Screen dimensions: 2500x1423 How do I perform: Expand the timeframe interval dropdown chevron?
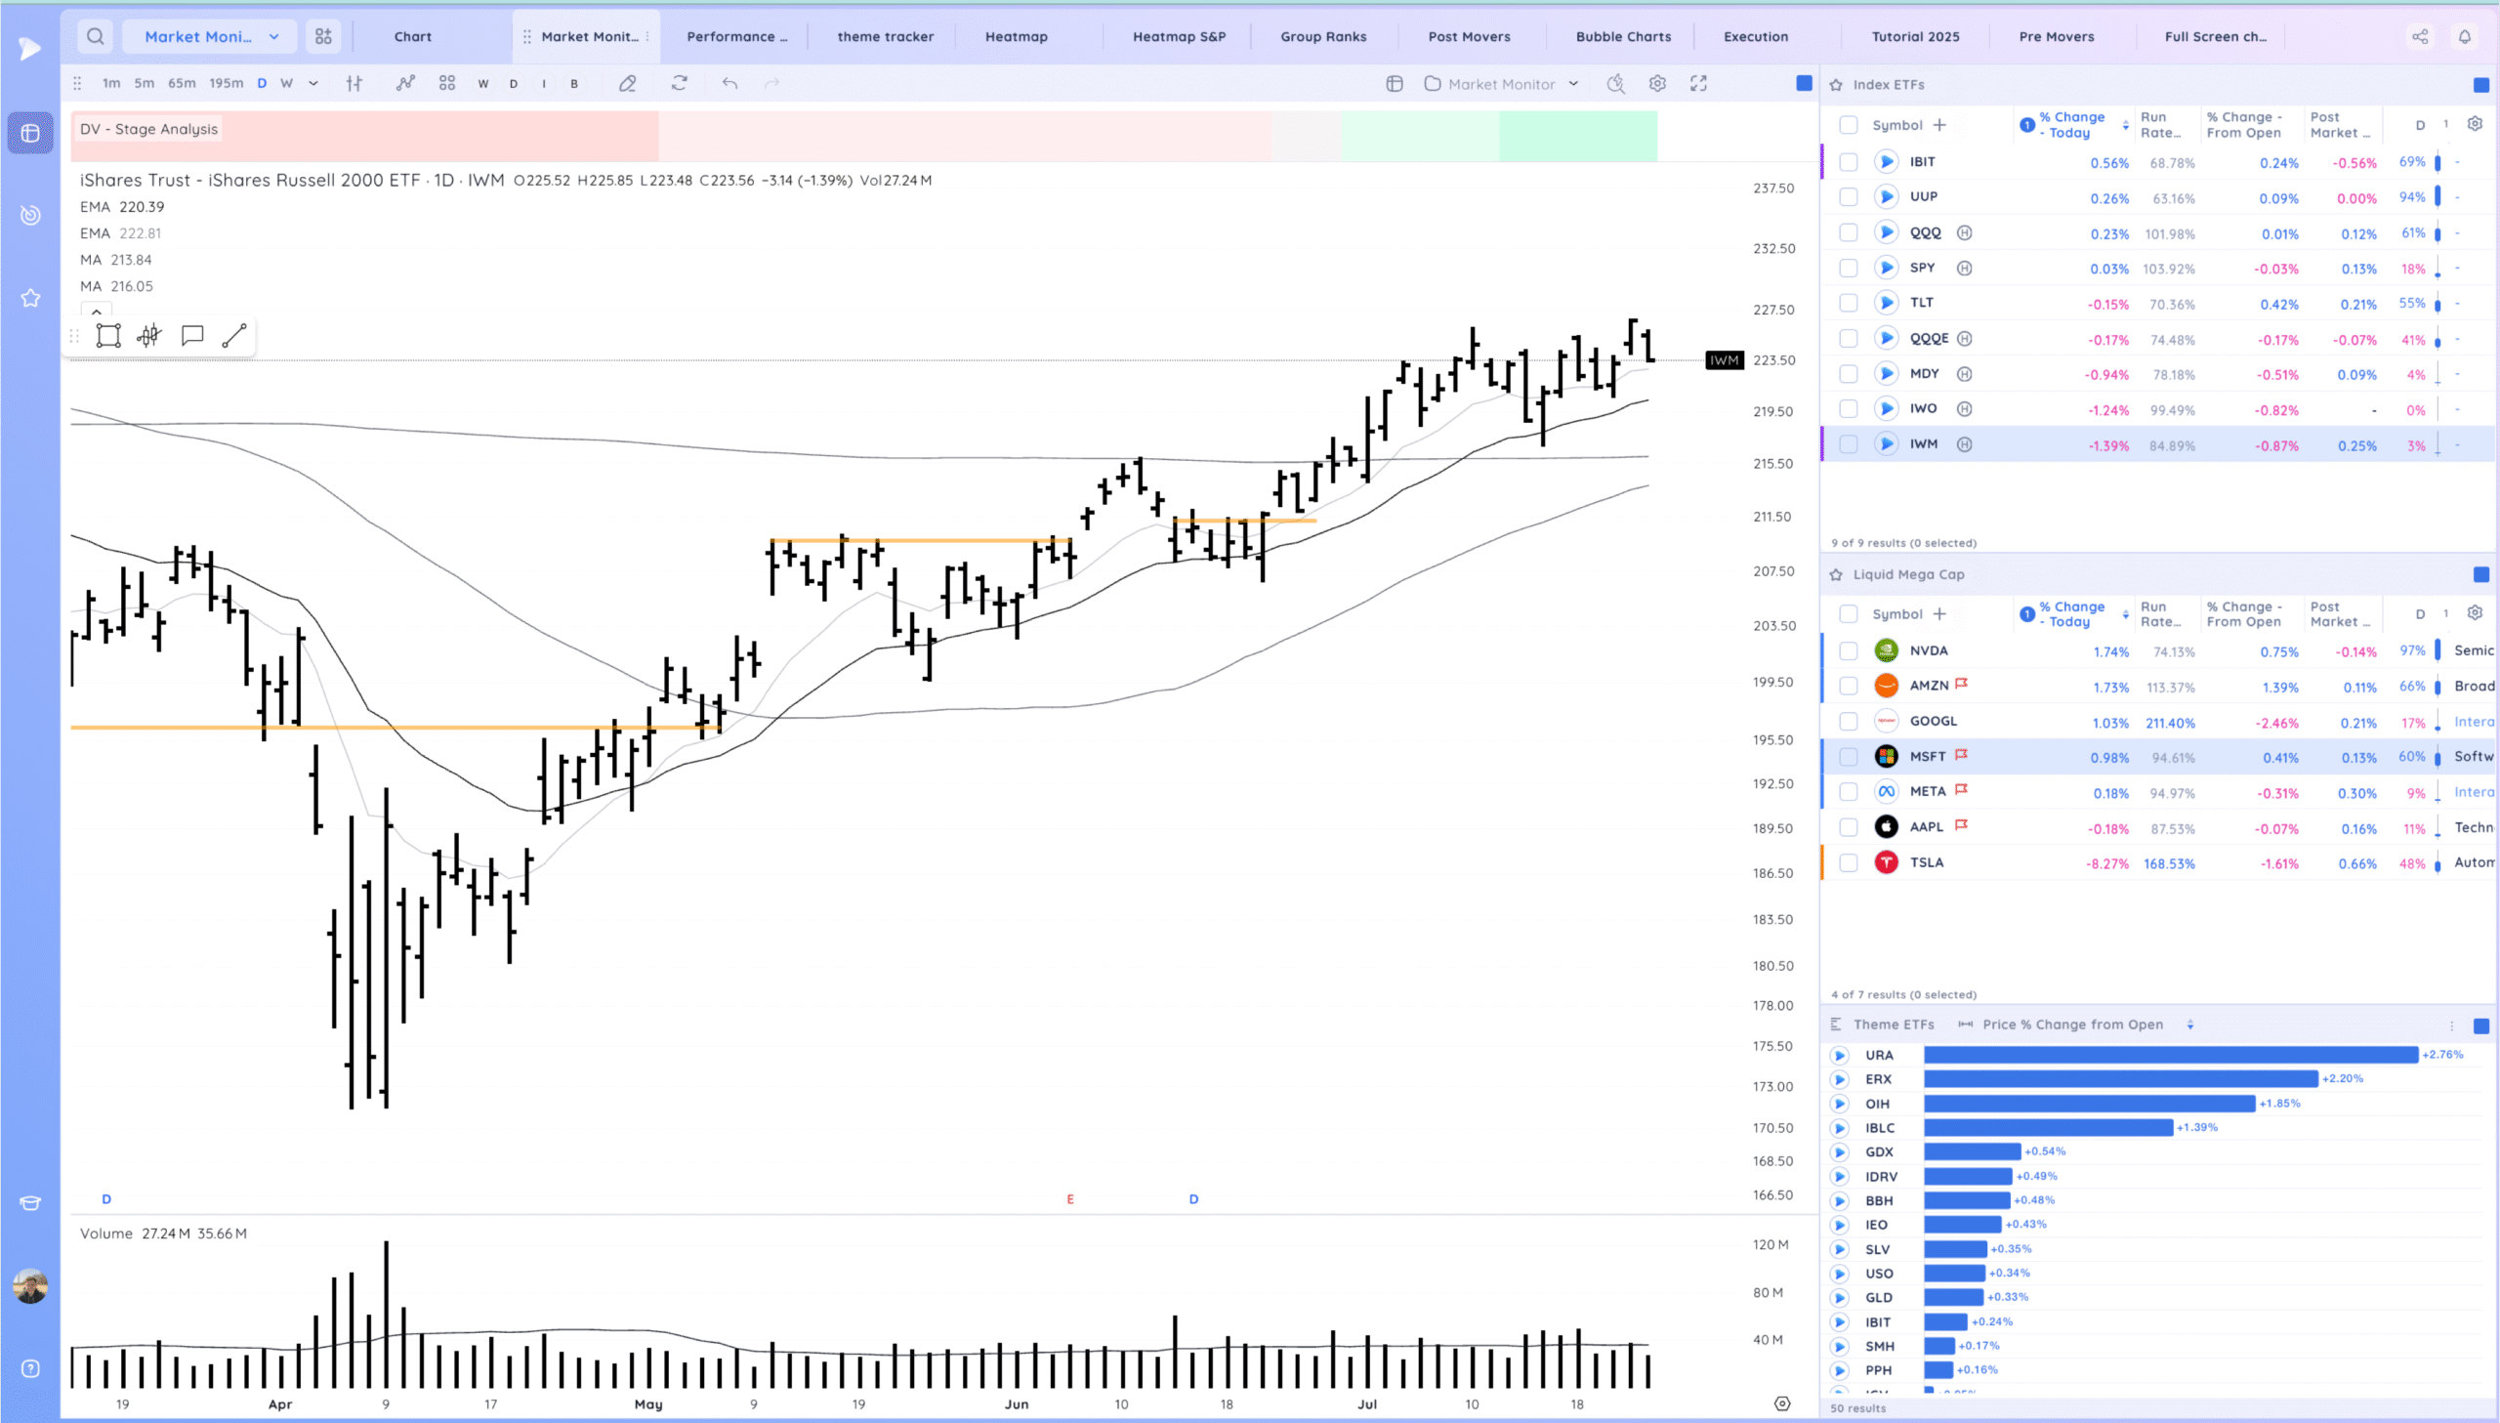point(313,84)
